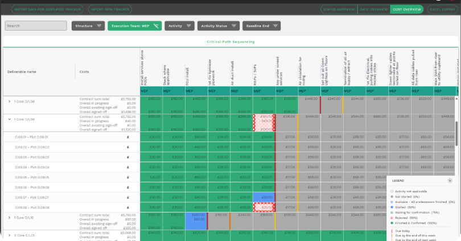The width and height of the screenshot is (461, 241).
Task: Click the blue started cell in Plot D.09.07 row
Action: [x=264, y=197]
